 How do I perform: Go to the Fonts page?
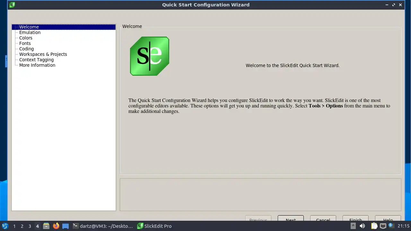coord(25,43)
